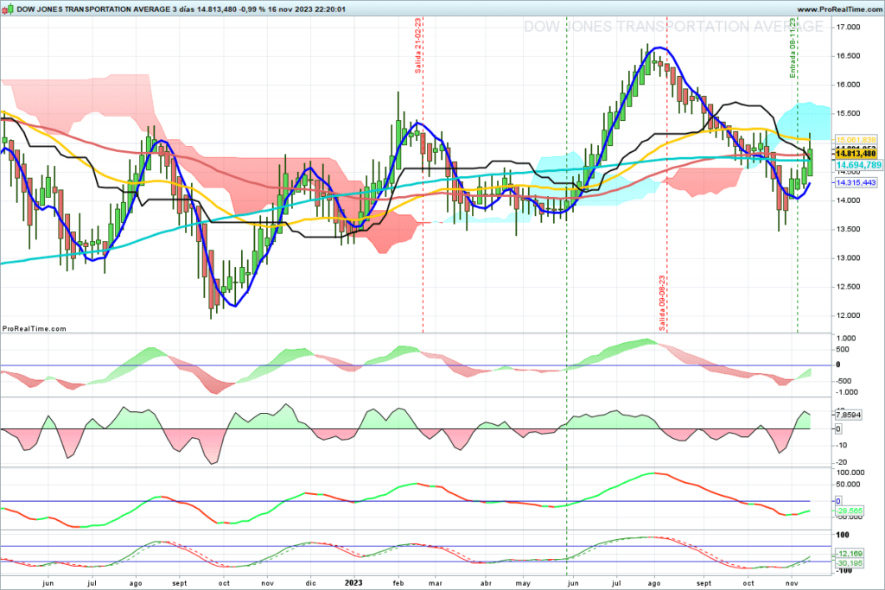This screenshot has width=885, height=590.
Task: Click the cyan moving average label 14.694,789
Action: pyautogui.click(x=858, y=165)
